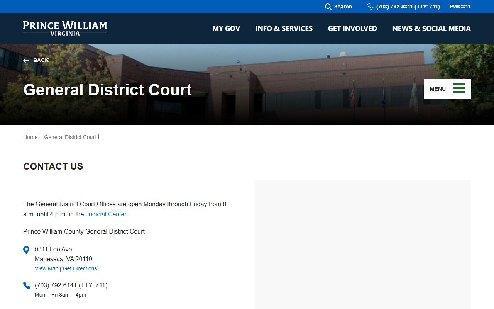This screenshot has width=494, height=309.
Task: Follow the Home breadcrumb link
Action: pyautogui.click(x=30, y=137)
